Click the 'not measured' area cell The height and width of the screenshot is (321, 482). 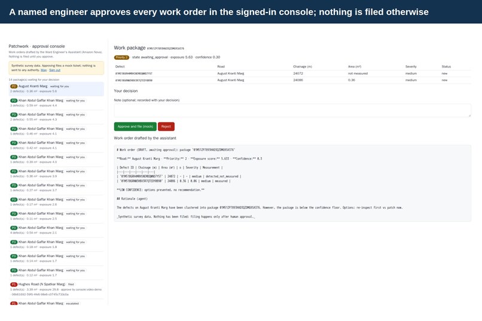(x=358, y=74)
